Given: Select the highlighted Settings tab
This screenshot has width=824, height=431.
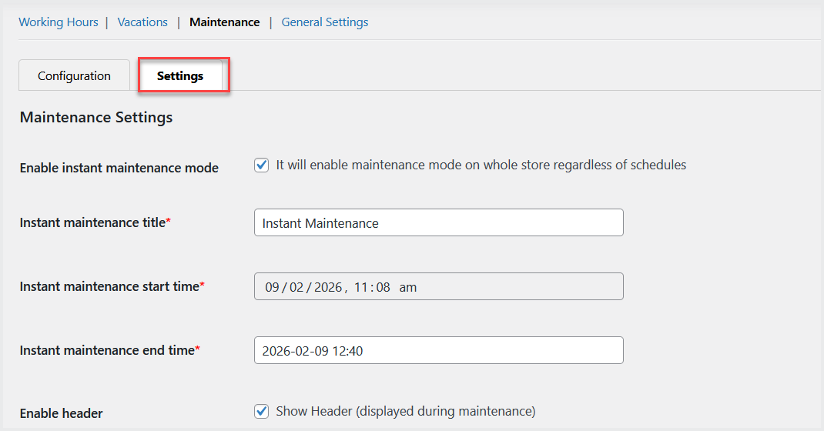Looking at the screenshot, I should pyautogui.click(x=180, y=76).
